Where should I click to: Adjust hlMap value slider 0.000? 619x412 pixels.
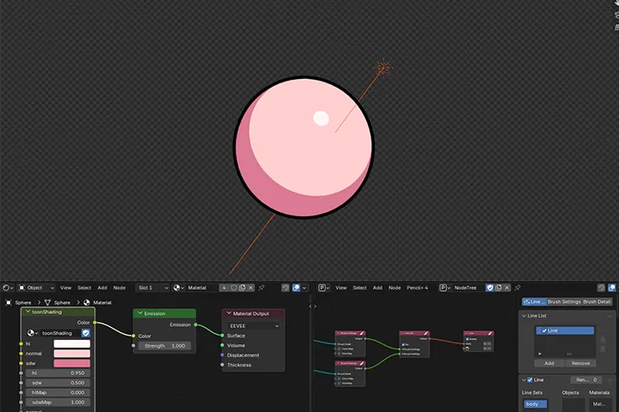[58, 392]
